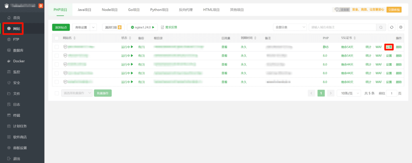Expand the 高级设置 dropdown arrow

click(93, 27)
